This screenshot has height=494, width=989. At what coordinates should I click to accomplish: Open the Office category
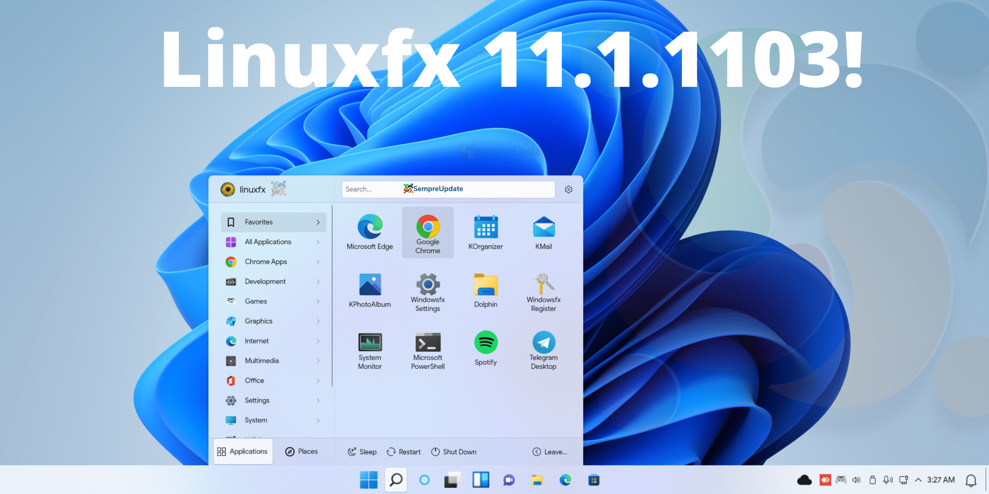pyautogui.click(x=274, y=381)
